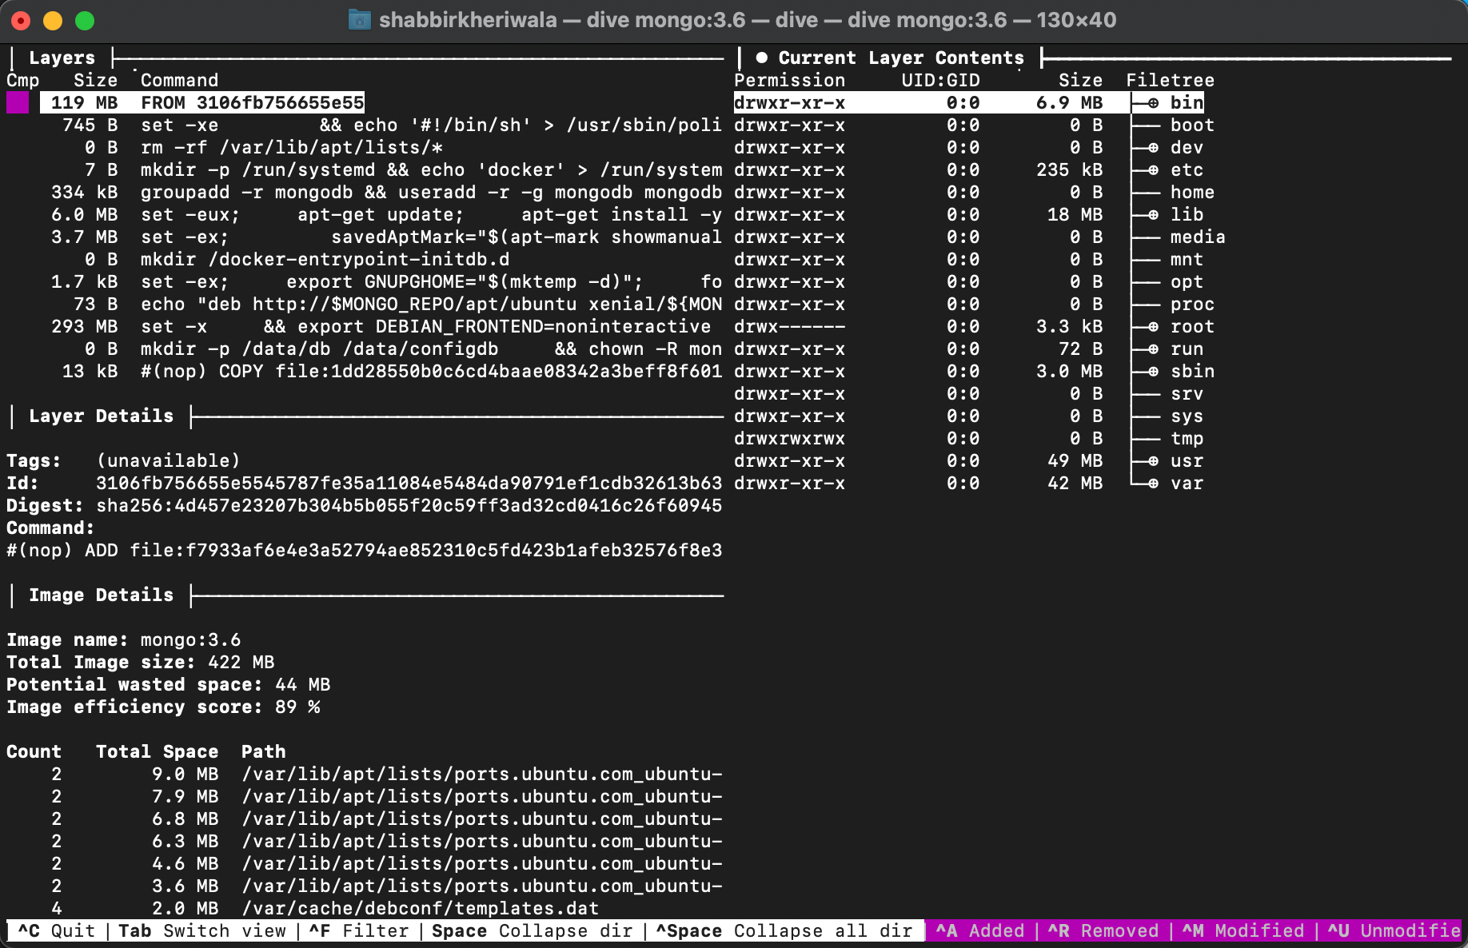Toggle the Removed files filter
This screenshot has height=948, width=1468.
pyautogui.click(x=1103, y=931)
